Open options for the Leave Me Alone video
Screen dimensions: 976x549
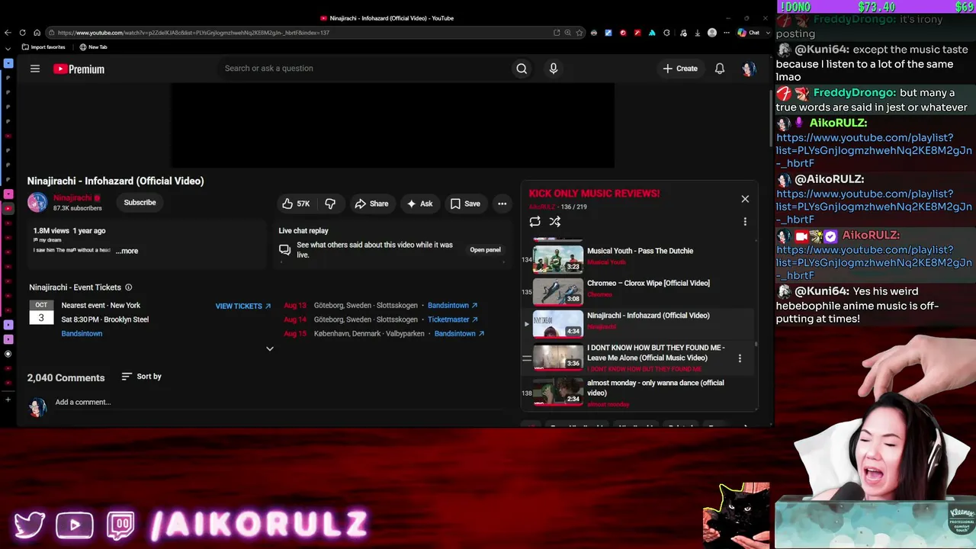click(x=740, y=358)
